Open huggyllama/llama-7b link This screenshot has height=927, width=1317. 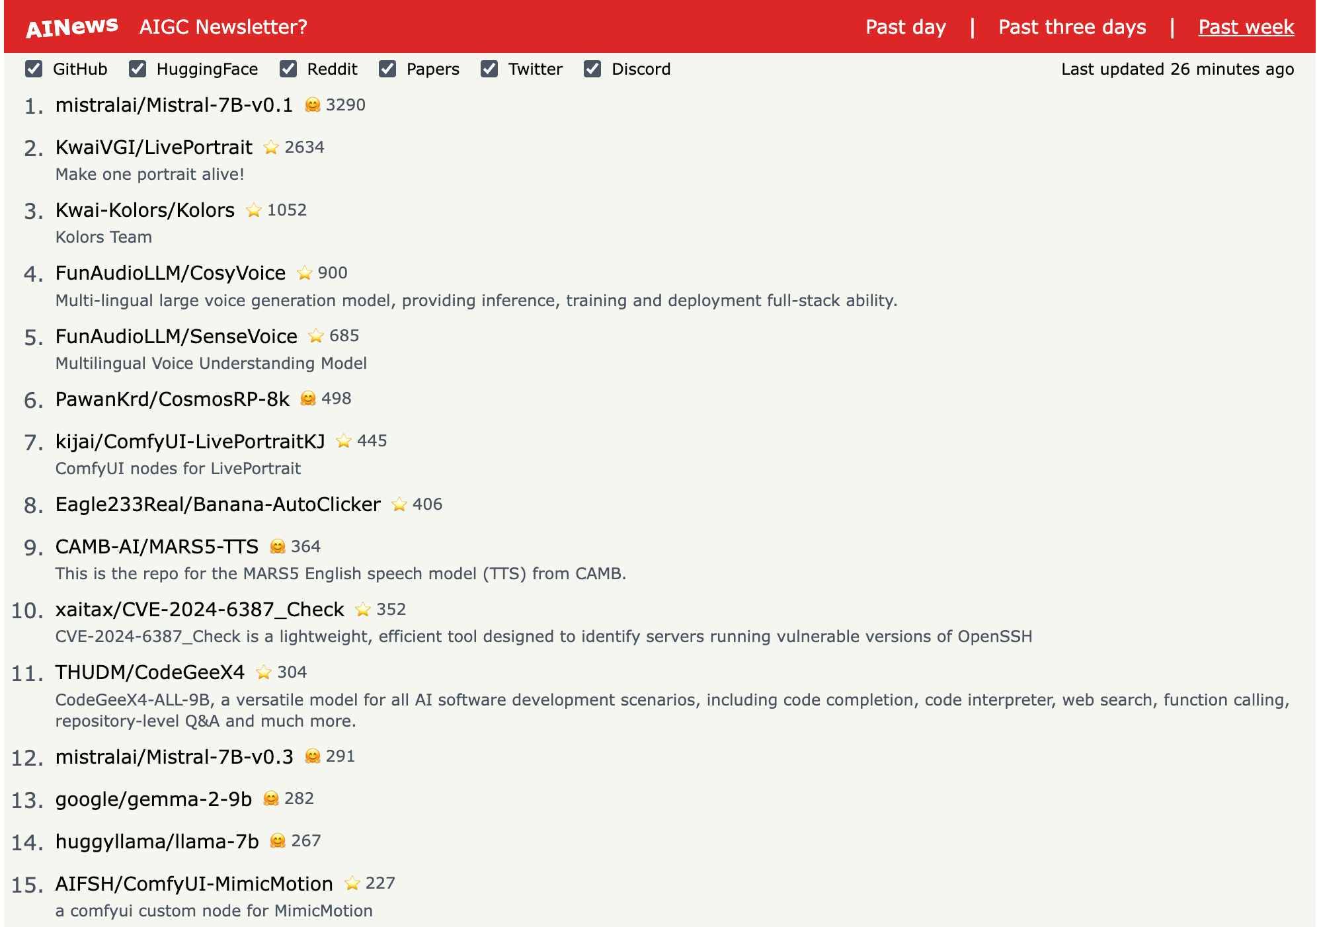(x=157, y=842)
